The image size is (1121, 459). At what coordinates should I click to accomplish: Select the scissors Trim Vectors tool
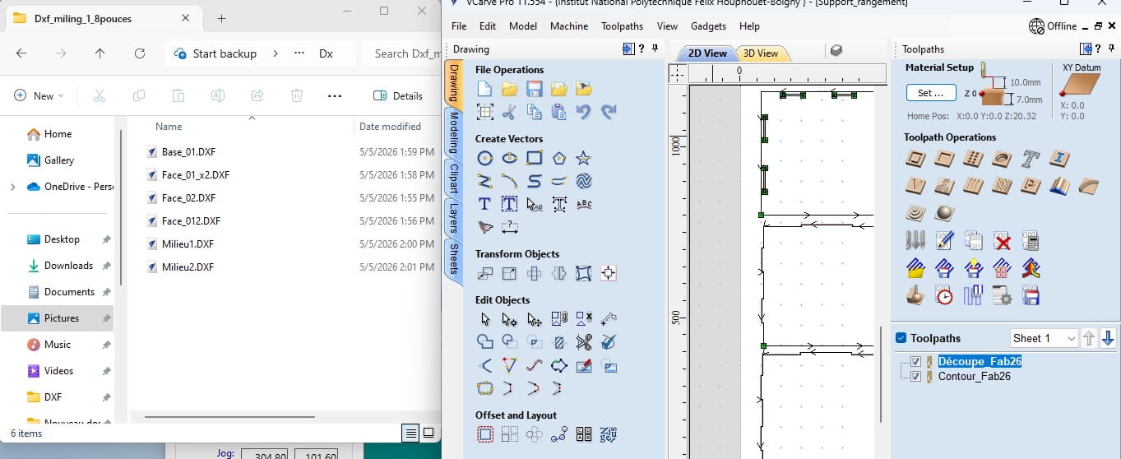pyautogui.click(x=584, y=342)
